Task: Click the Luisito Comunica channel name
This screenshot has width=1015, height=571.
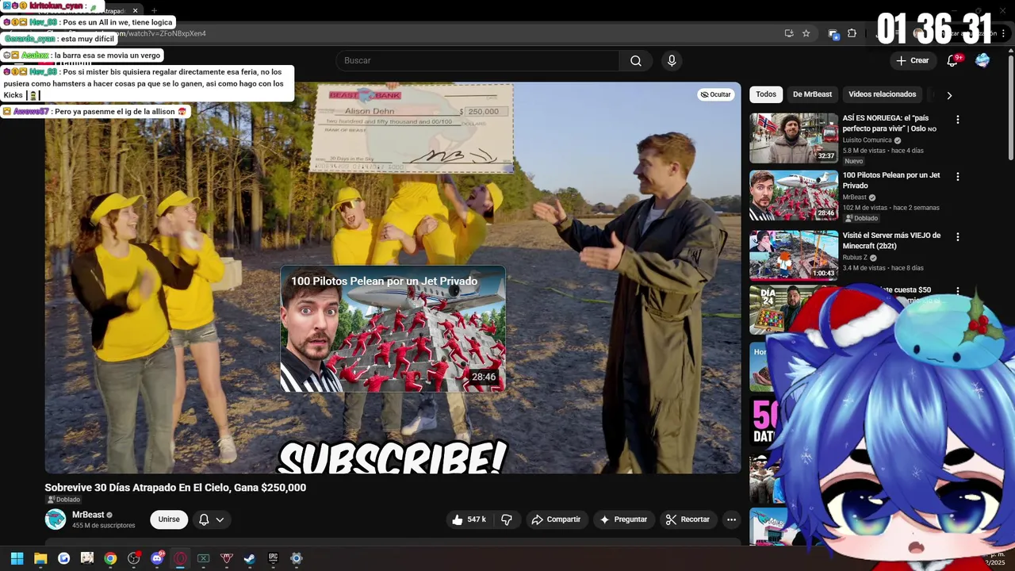Action: click(868, 140)
